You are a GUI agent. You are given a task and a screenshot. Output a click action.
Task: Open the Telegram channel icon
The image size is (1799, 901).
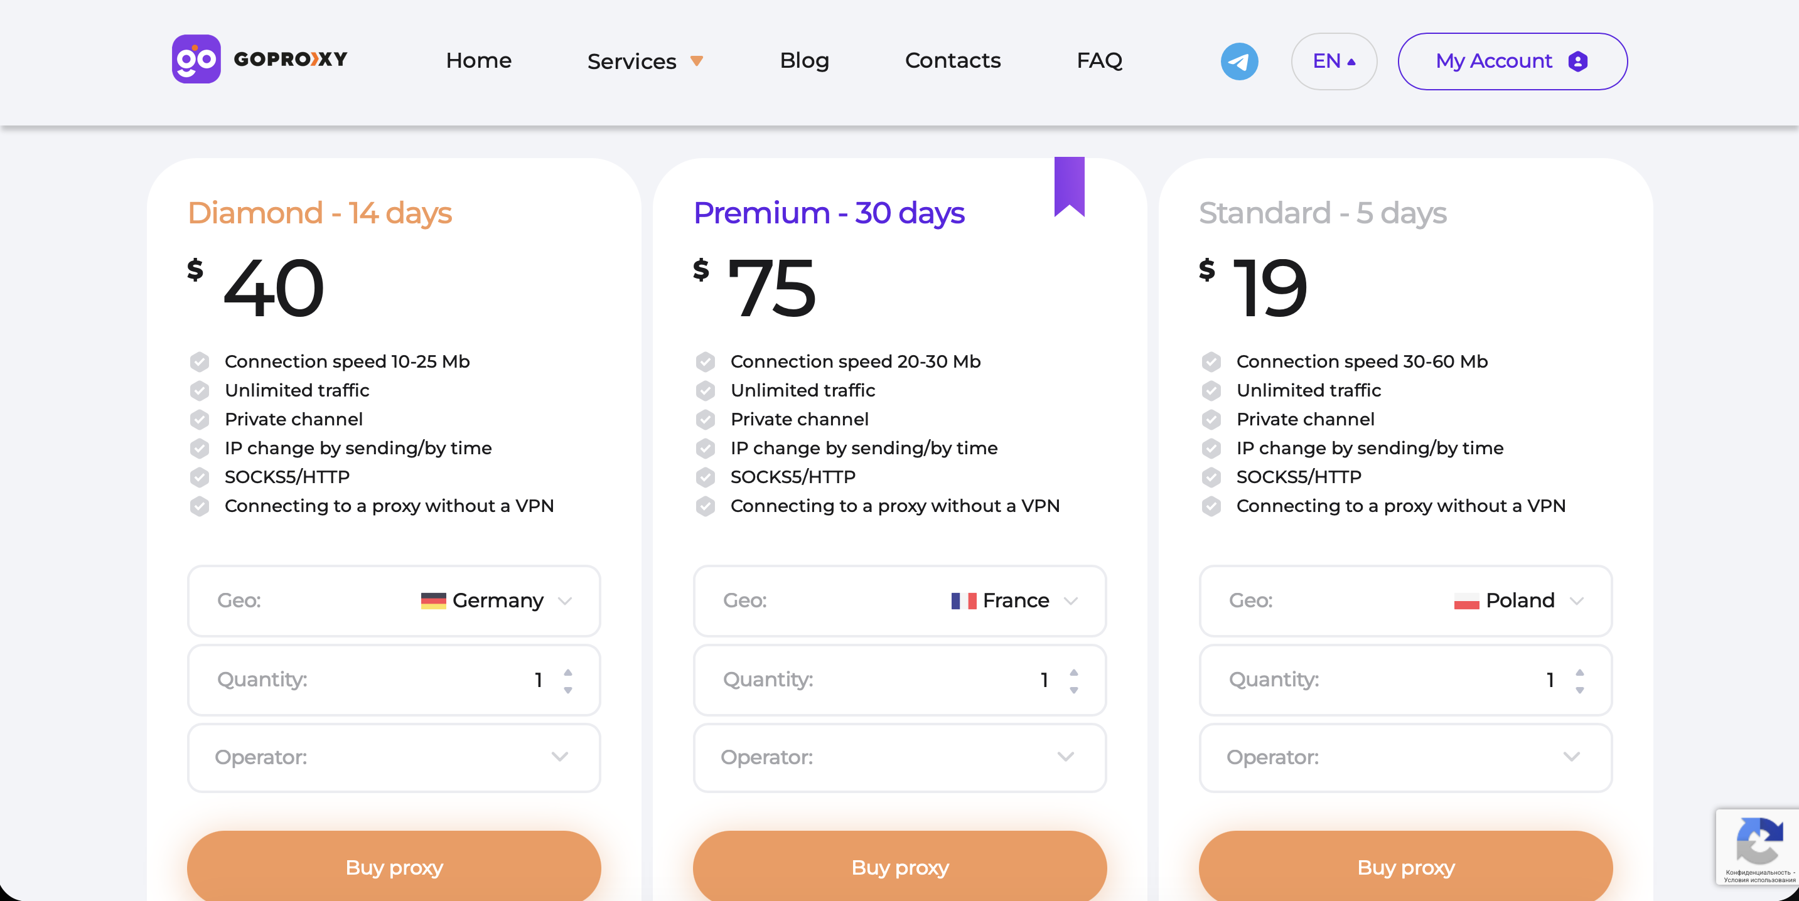[x=1239, y=61]
